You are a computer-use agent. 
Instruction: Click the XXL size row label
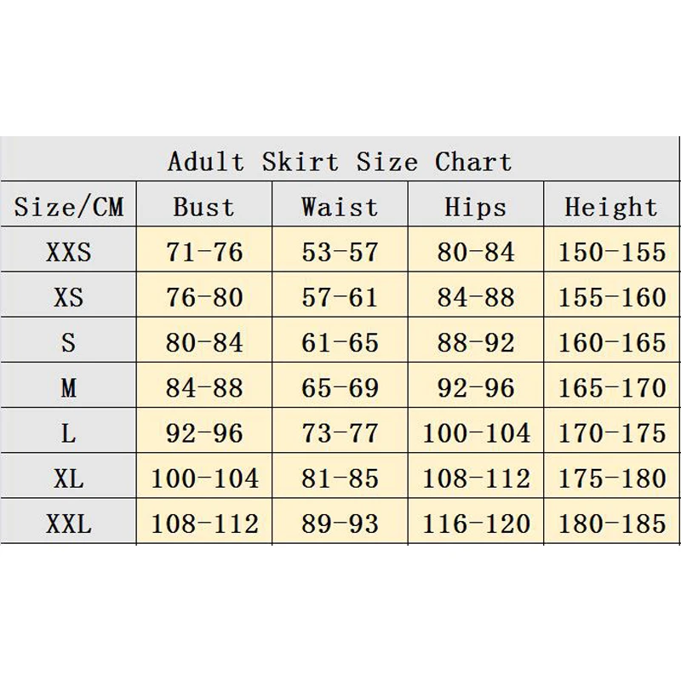(69, 524)
